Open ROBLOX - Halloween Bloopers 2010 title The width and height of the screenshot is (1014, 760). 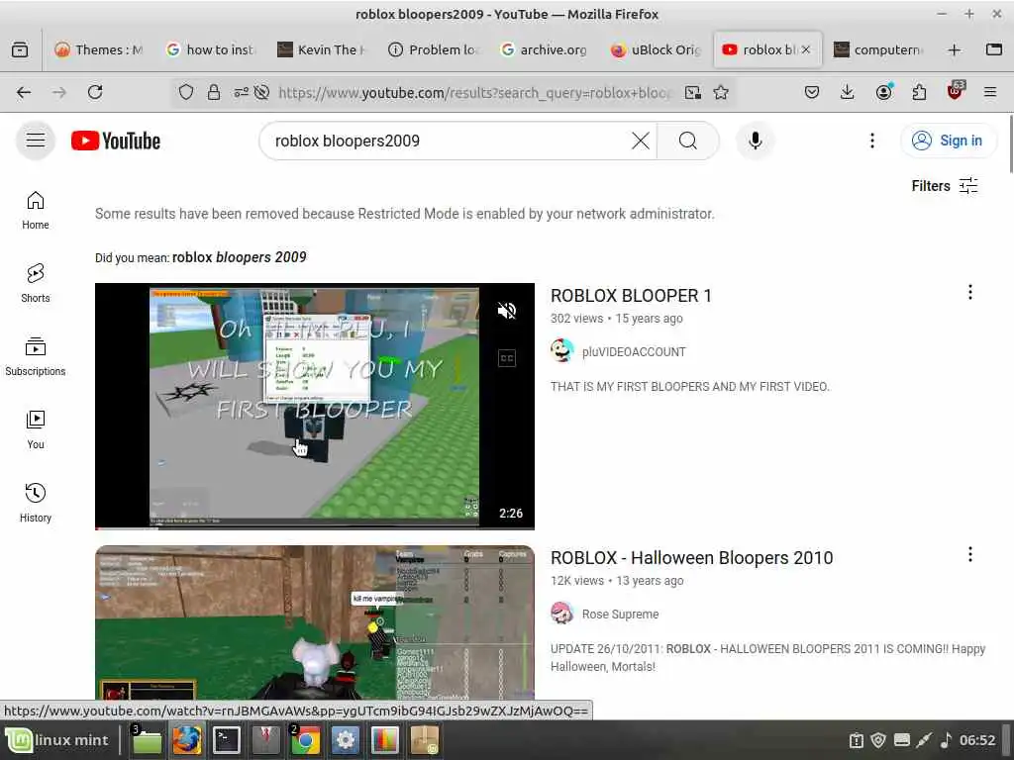coord(692,558)
